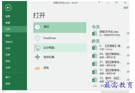Select the 这台电脑 location label
The image size is (135, 93).
(49, 48)
